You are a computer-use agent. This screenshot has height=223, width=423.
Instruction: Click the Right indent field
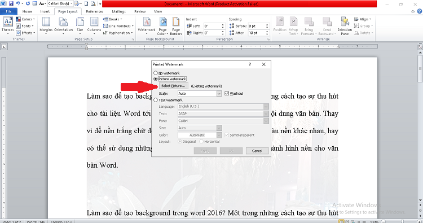(x=214, y=33)
